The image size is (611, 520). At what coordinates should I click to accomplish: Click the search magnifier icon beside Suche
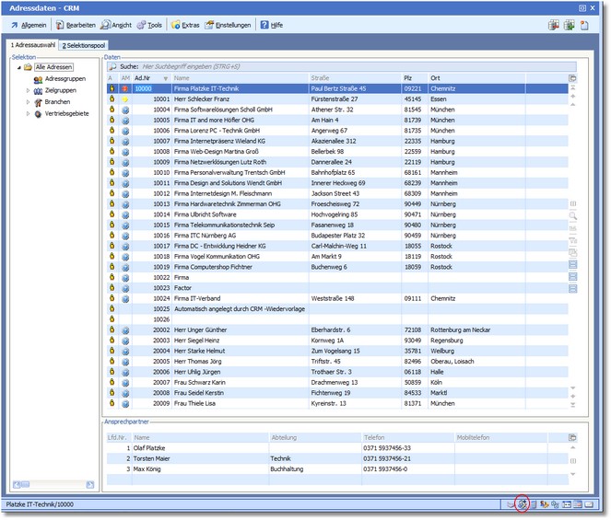(112, 66)
